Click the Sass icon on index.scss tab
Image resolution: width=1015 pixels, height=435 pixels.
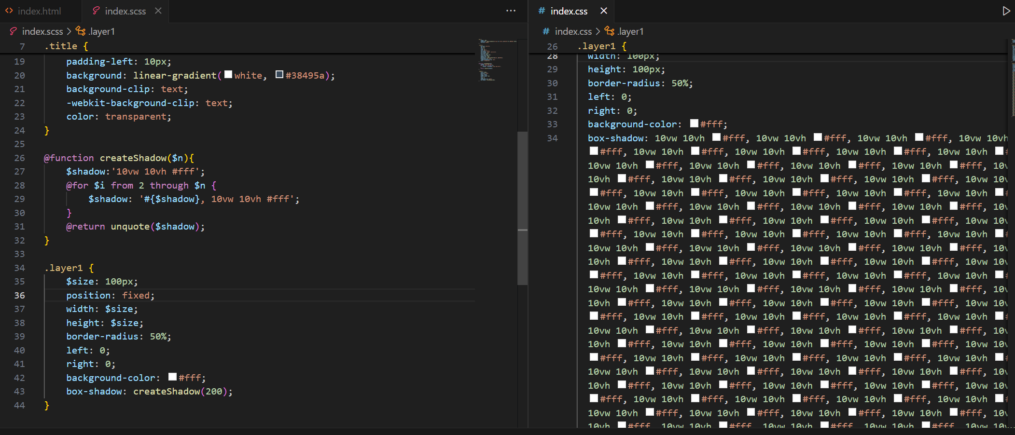(x=96, y=11)
